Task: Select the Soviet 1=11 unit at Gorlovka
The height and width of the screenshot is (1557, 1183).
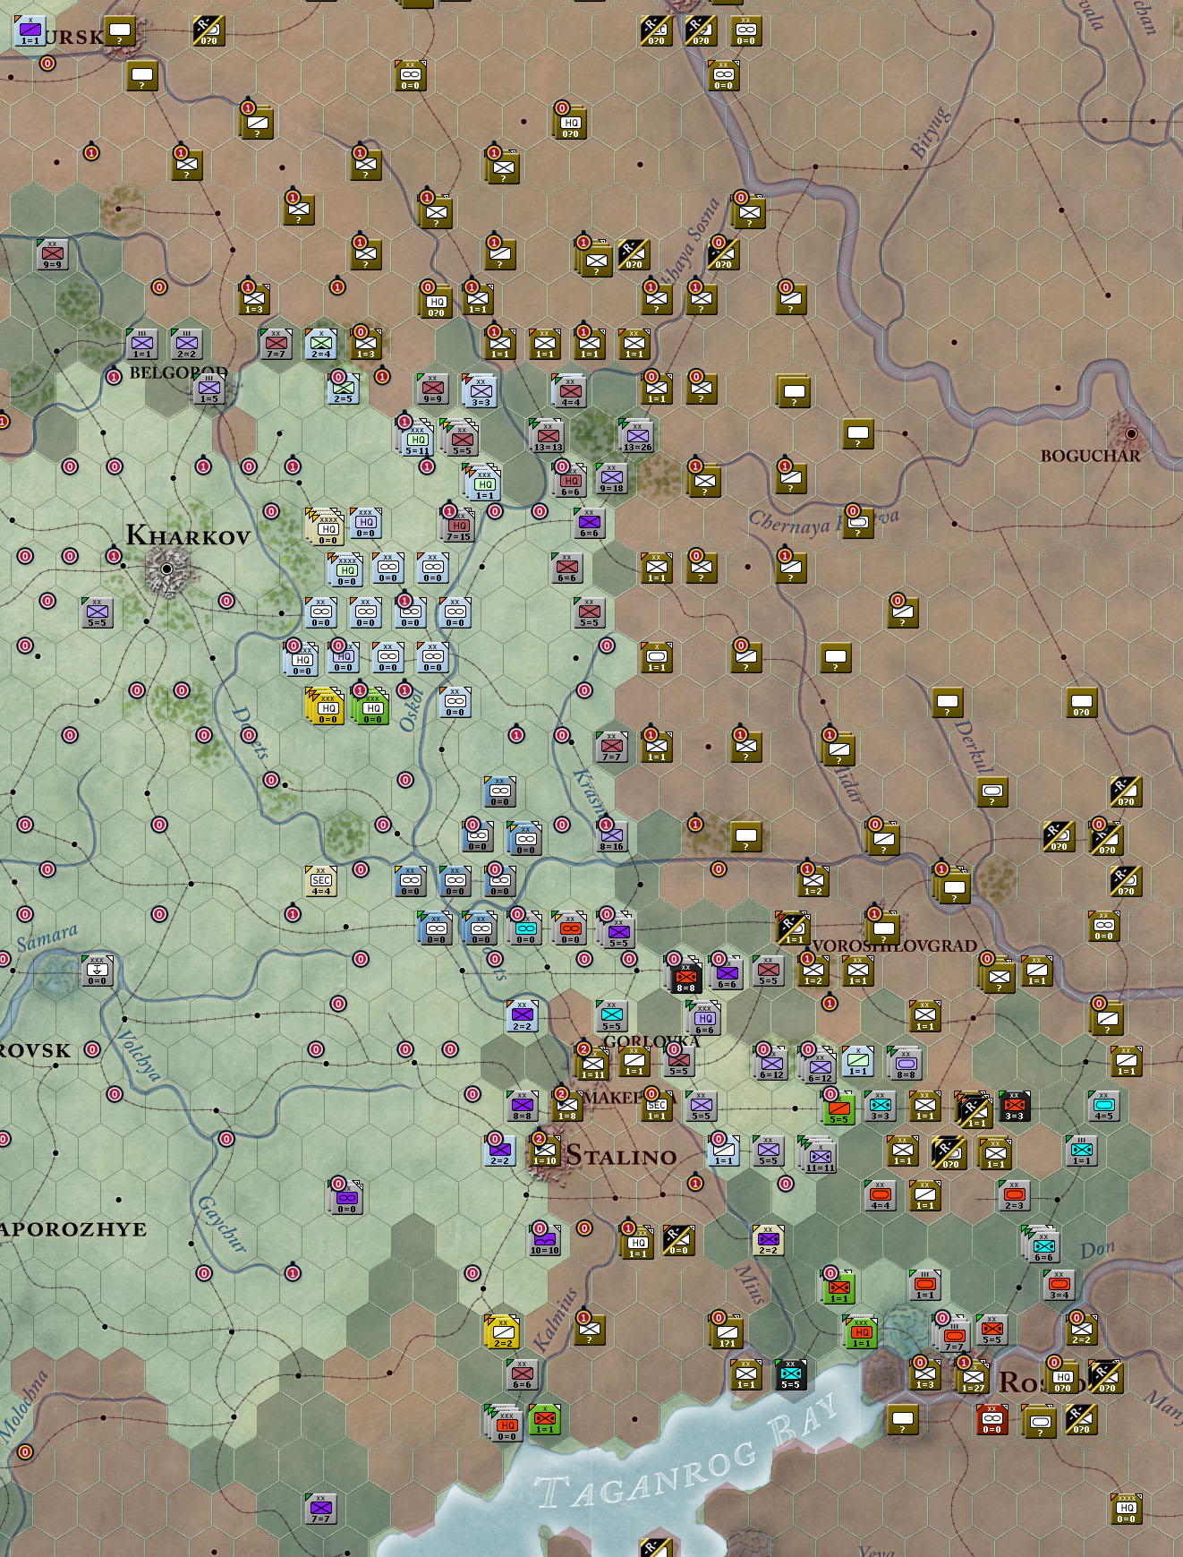Action: (592, 1063)
